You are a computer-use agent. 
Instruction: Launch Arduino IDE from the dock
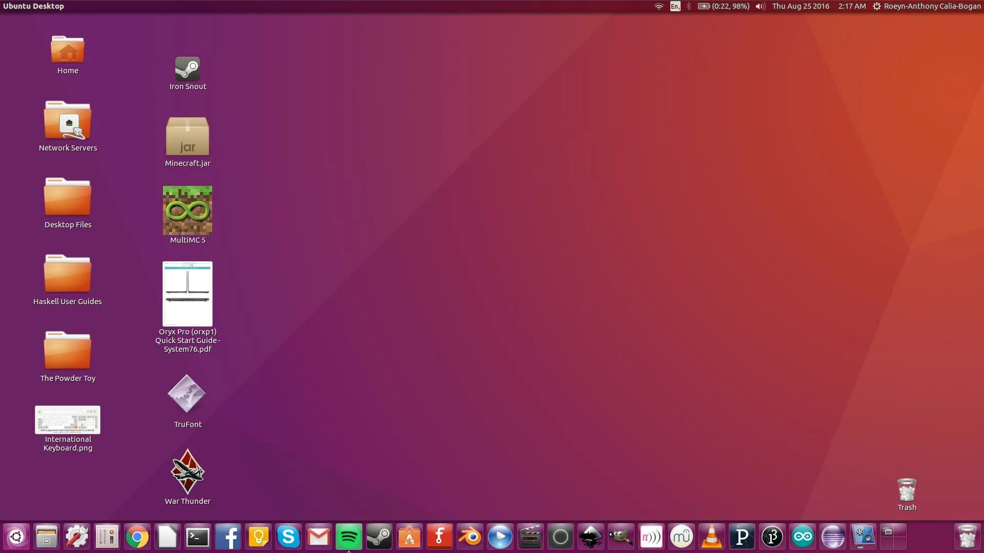coord(803,537)
